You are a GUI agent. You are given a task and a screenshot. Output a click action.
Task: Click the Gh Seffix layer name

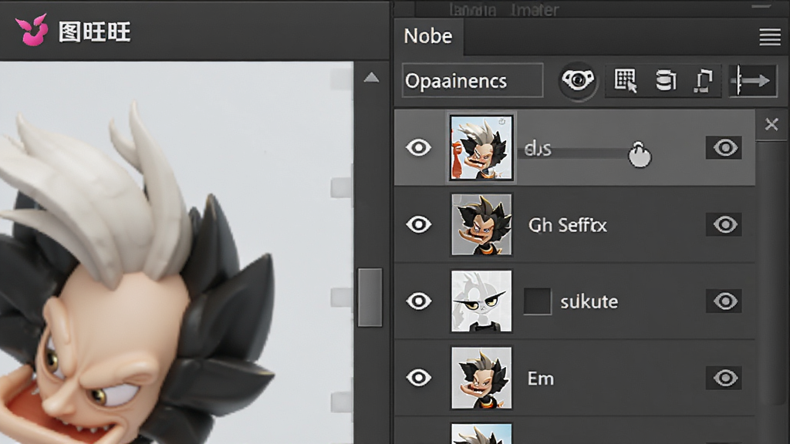567,225
